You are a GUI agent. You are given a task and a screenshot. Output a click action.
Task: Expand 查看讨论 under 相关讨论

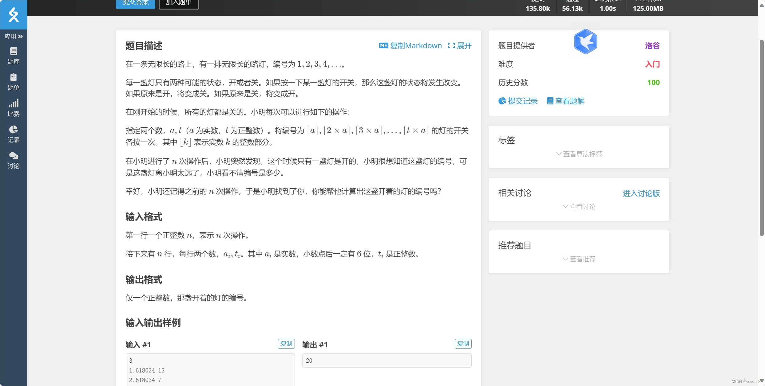579,206
